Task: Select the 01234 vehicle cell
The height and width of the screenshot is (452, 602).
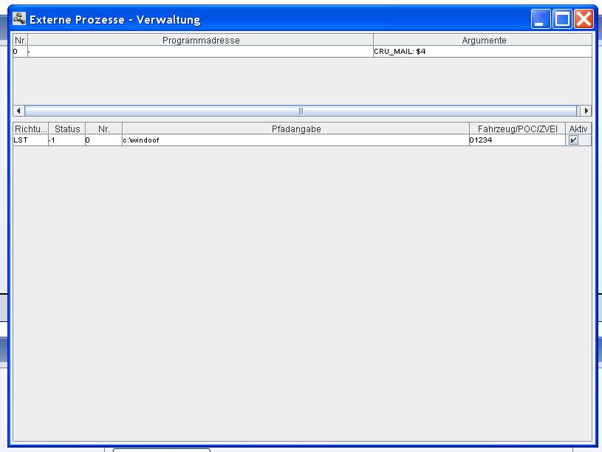Action: tap(517, 140)
